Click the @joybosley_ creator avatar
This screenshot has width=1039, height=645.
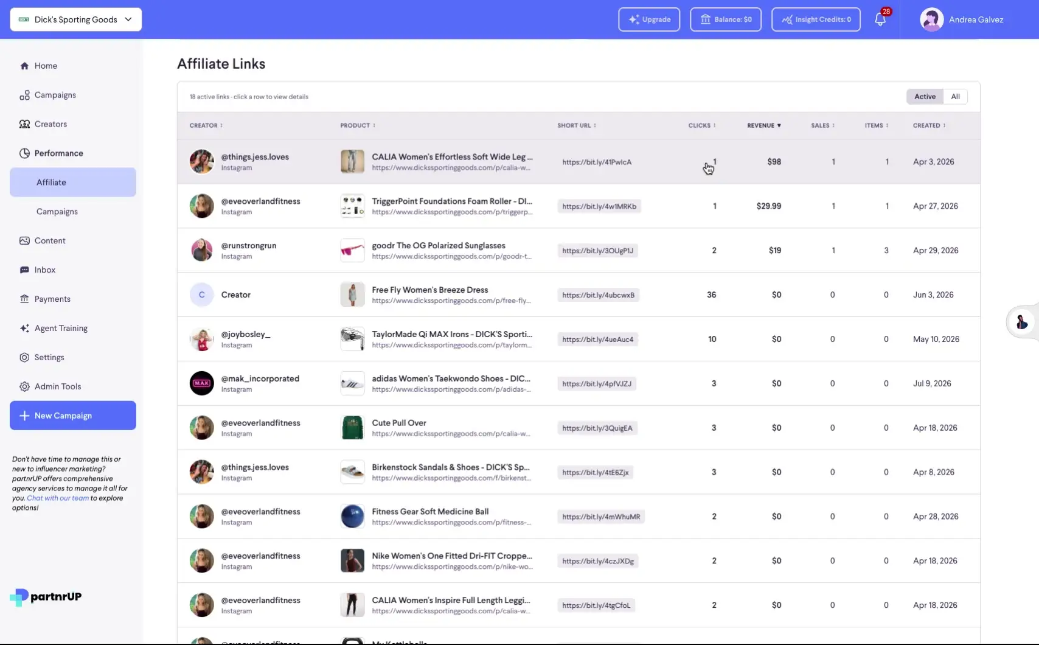201,339
